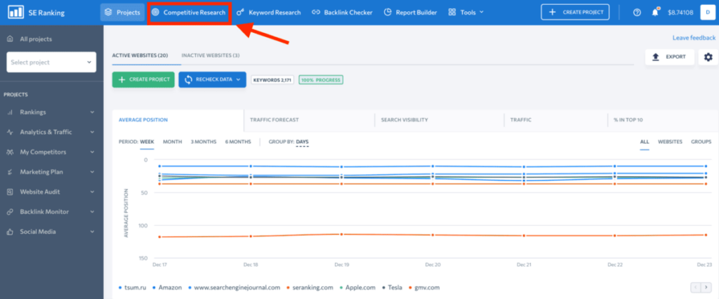Image resolution: width=719 pixels, height=299 pixels.
Task: Toggle gmv.com series in legend
Action: click(424, 288)
